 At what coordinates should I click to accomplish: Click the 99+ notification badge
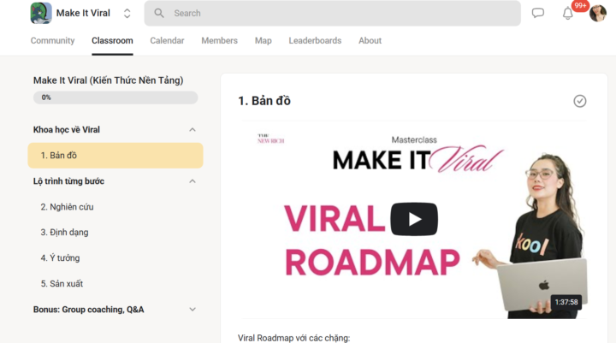[x=580, y=5]
